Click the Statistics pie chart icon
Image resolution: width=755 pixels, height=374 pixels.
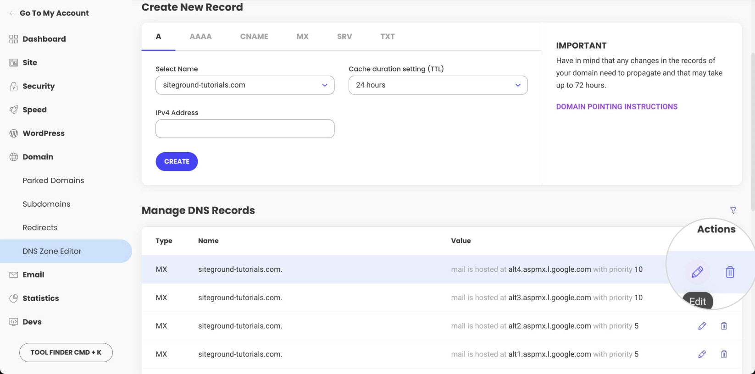[14, 298]
